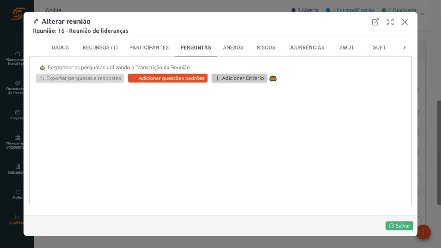The height and width of the screenshot is (248, 441).
Task: Click Adicionar questões padrões
Action: coord(168,78)
